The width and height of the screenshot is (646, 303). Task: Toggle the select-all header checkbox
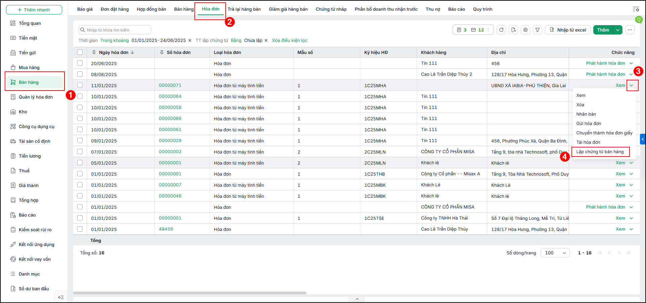click(x=80, y=52)
